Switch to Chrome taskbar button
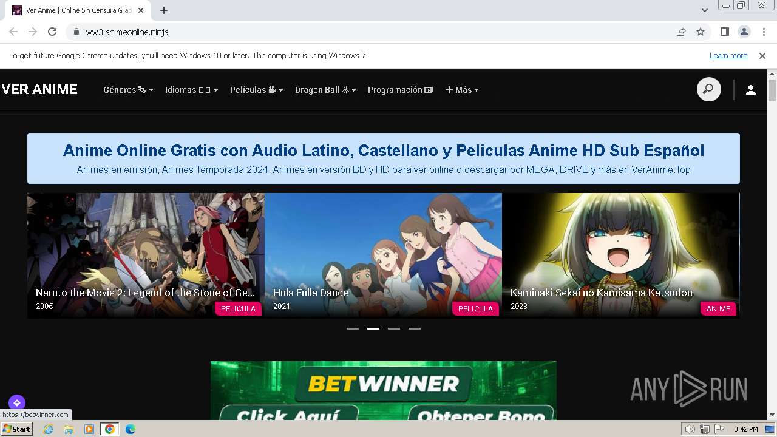This screenshot has height=437, width=777. (x=110, y=429)
